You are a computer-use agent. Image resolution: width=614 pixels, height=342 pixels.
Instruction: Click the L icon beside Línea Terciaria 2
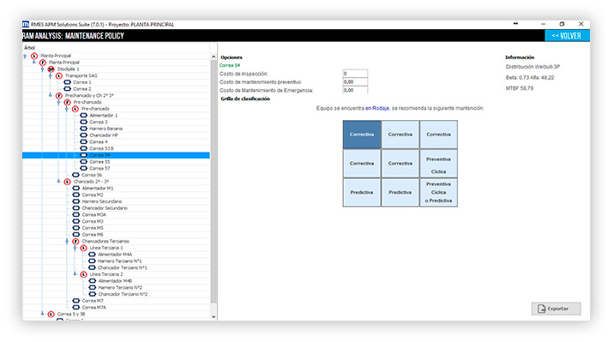click(x=83, y=274)
